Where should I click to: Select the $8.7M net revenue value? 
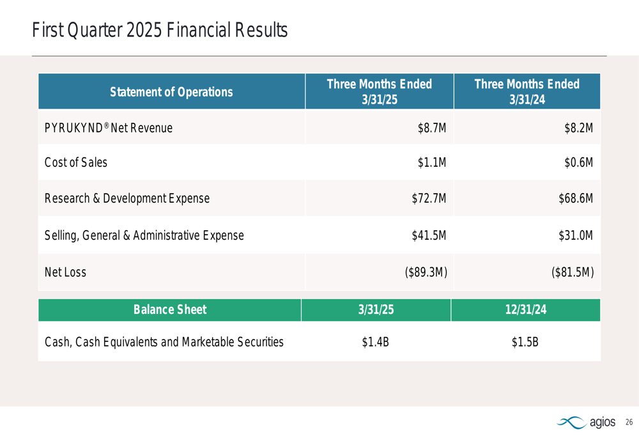[432, 128]
